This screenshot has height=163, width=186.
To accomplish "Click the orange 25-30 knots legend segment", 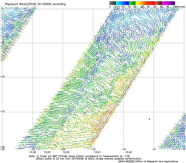I will coord(145,3).
